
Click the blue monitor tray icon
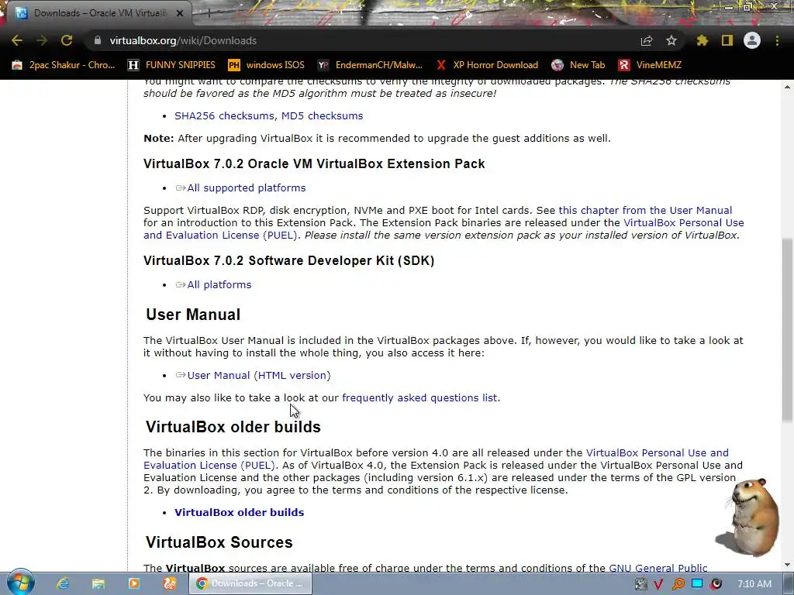tap(697, 583)
